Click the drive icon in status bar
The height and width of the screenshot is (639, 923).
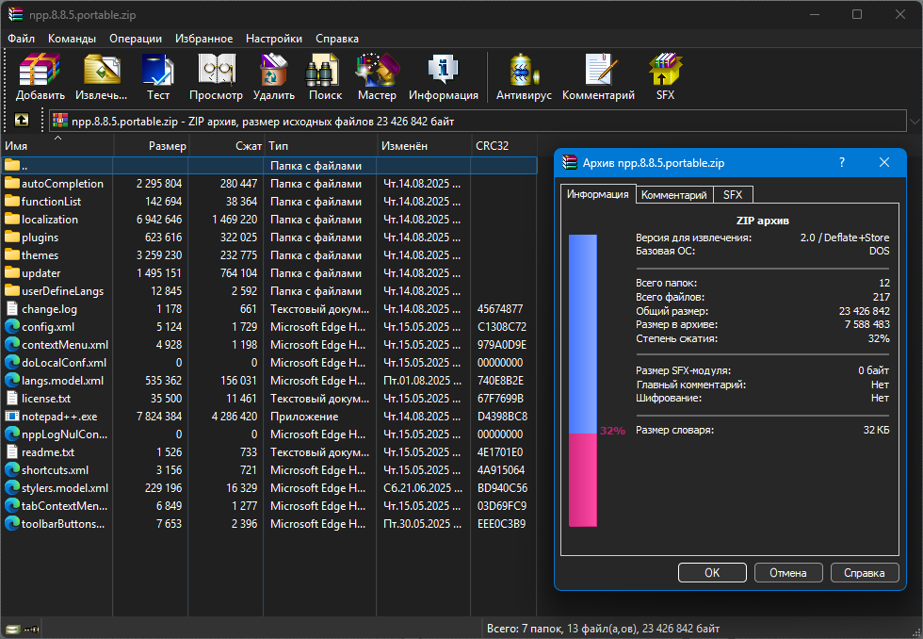pyautogui.click(x=13, y=629)
